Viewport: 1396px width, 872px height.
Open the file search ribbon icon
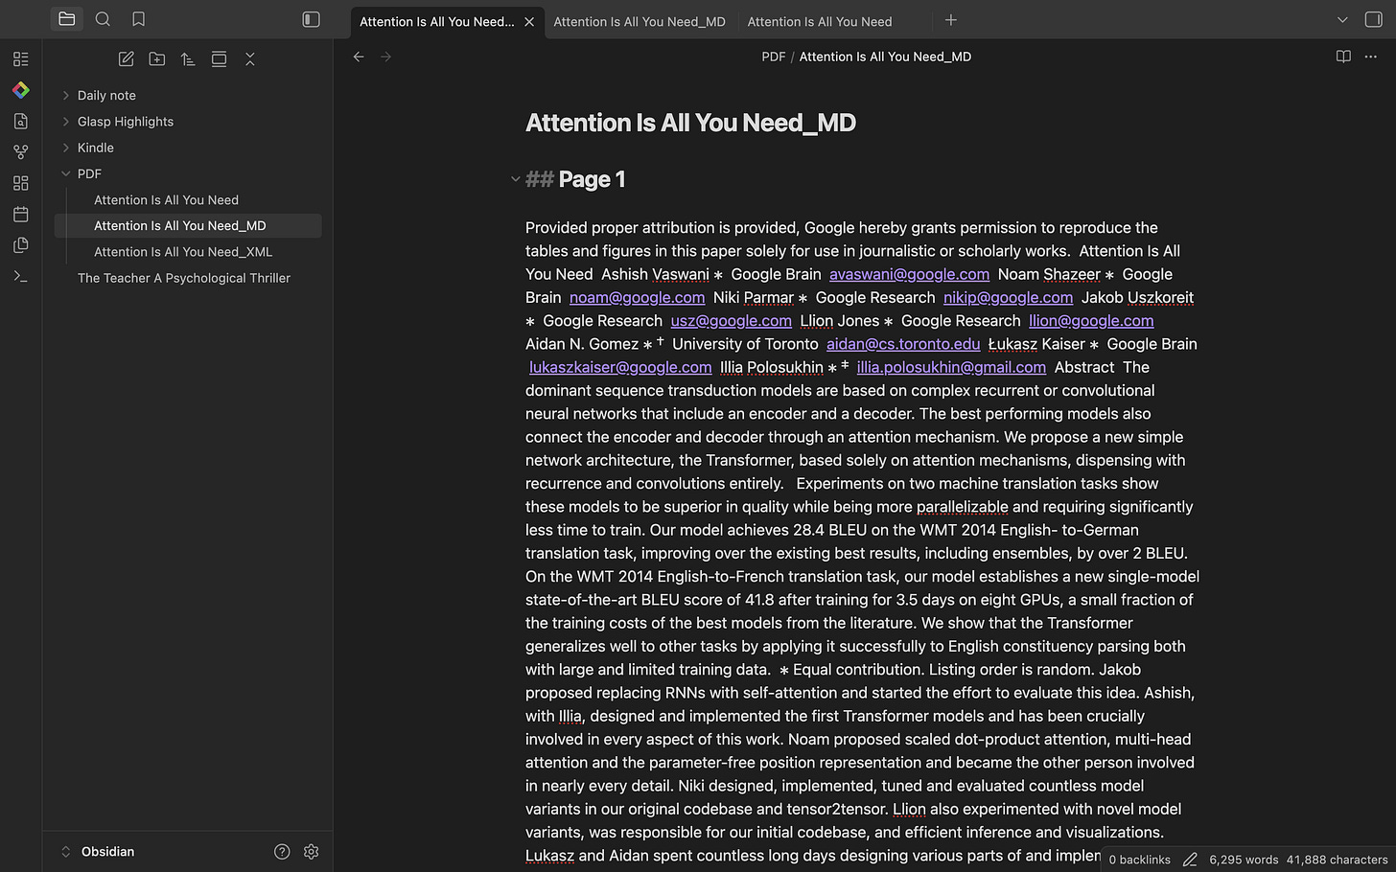pyautogui.click(x=21, y=121)
